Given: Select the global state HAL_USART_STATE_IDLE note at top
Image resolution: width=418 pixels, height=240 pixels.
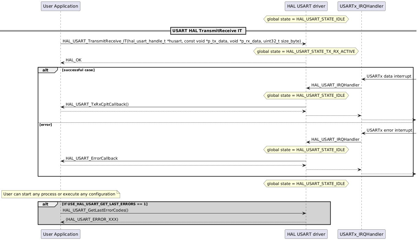Looking at the screenshot, I should (x=306, y=19).
